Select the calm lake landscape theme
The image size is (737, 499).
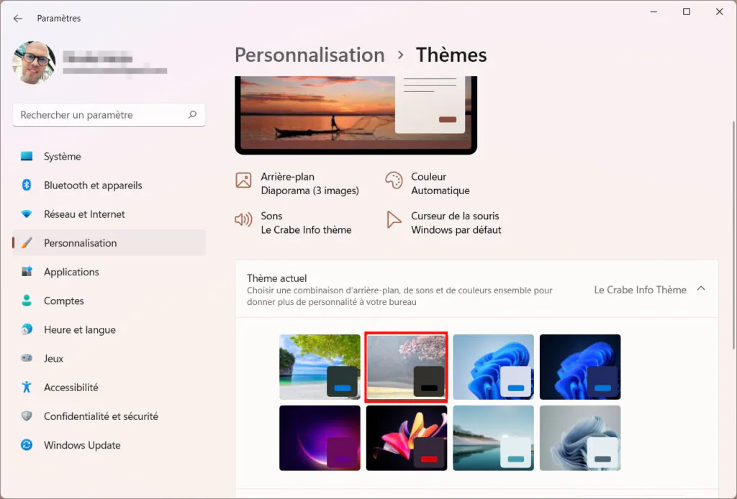tap(493, 438)
